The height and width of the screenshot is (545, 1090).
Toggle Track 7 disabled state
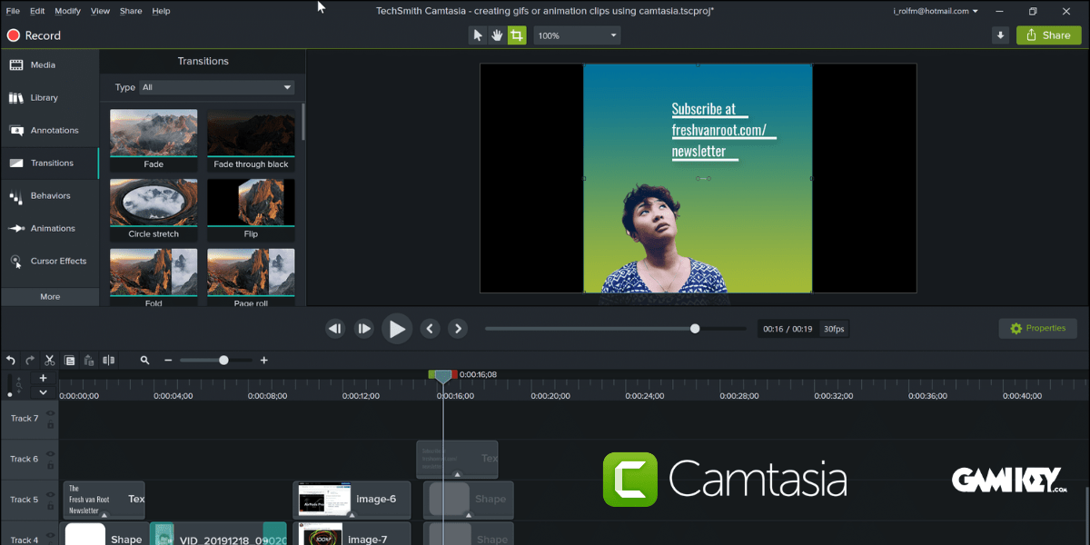pos(50,413)
